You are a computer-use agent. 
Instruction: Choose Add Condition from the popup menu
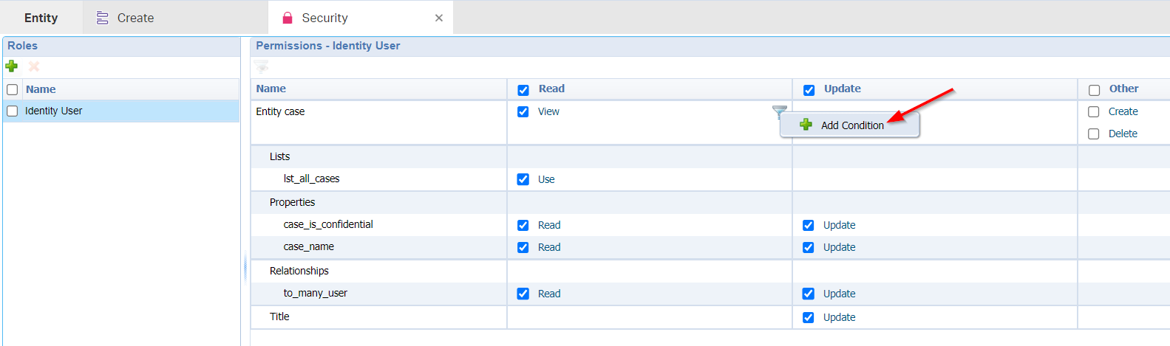(x=851, y=125)
